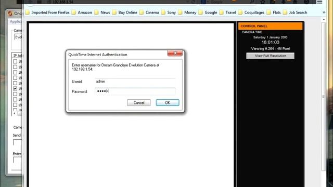Click the Enter username for Oncam Grandeye prompt text
This screenshot has width=333, height=187.
(x=116, y=67)
